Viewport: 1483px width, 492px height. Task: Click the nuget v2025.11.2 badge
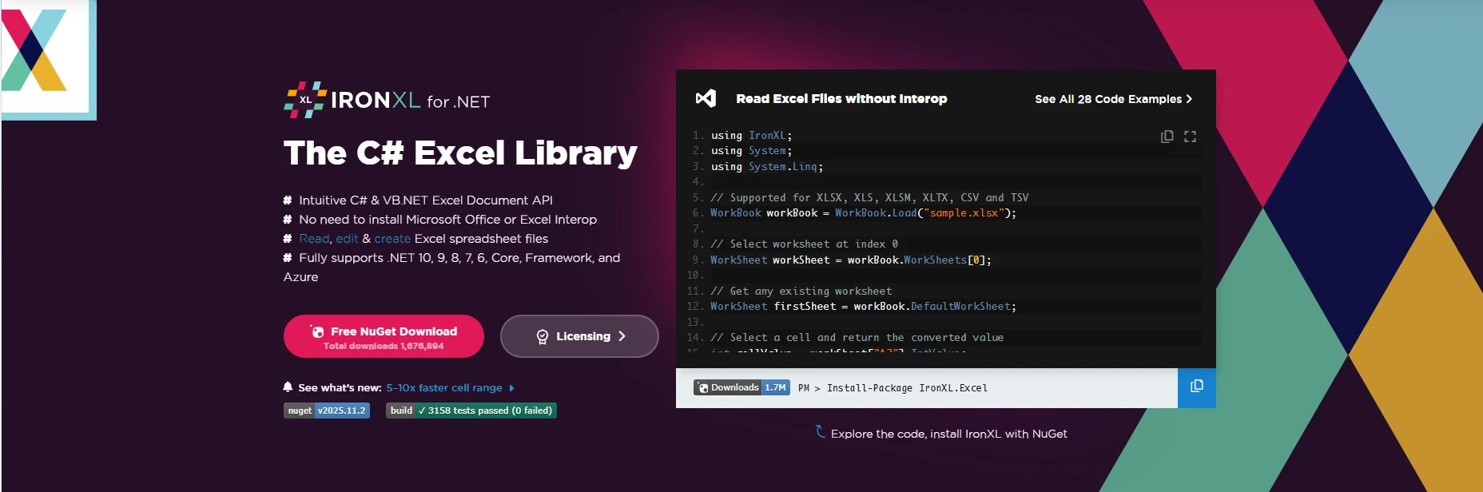[327, 411]
